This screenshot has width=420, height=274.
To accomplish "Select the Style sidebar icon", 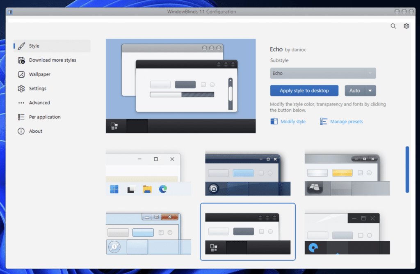I will 21,46.
